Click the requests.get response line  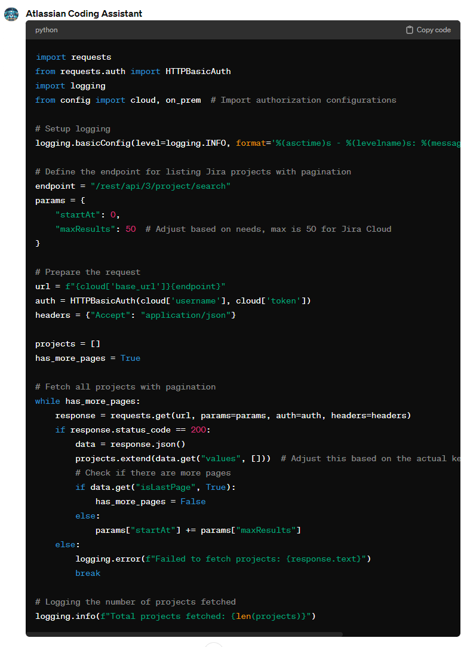[233, 416]
